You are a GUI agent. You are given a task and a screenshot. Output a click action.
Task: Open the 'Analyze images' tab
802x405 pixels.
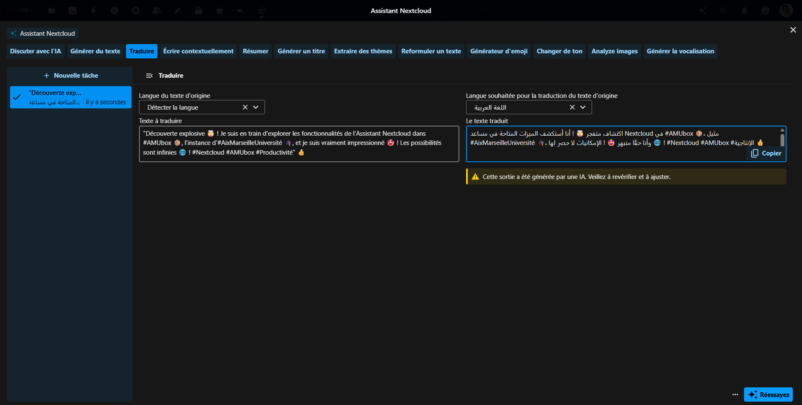tap(614, 51)
